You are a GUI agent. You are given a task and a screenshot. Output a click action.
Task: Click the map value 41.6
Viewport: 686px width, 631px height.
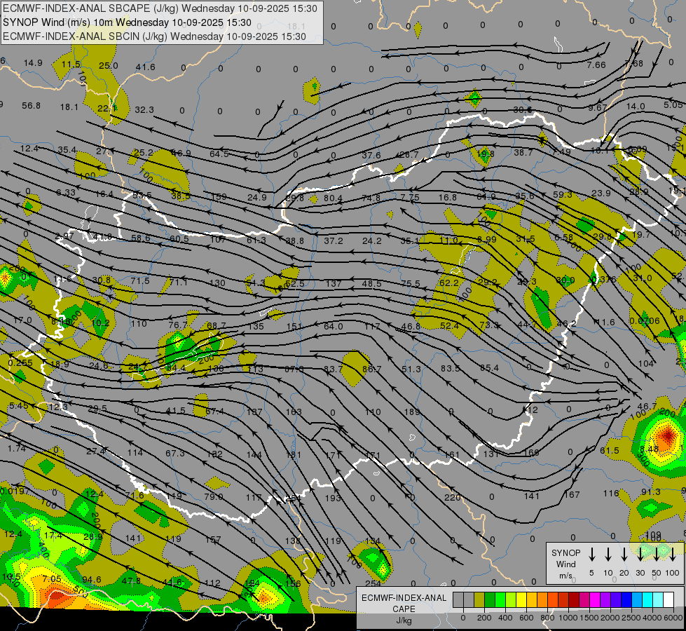(x=145, y=67)
